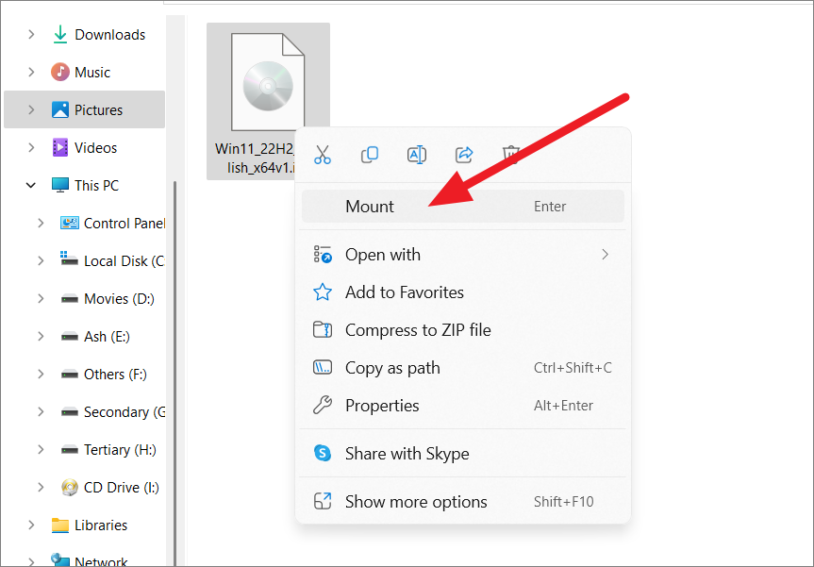Click the Cut scissors icon
Image resolution: width=814 pixels, height=567 pixels.
pyautogui.click(x=323, y=155)
